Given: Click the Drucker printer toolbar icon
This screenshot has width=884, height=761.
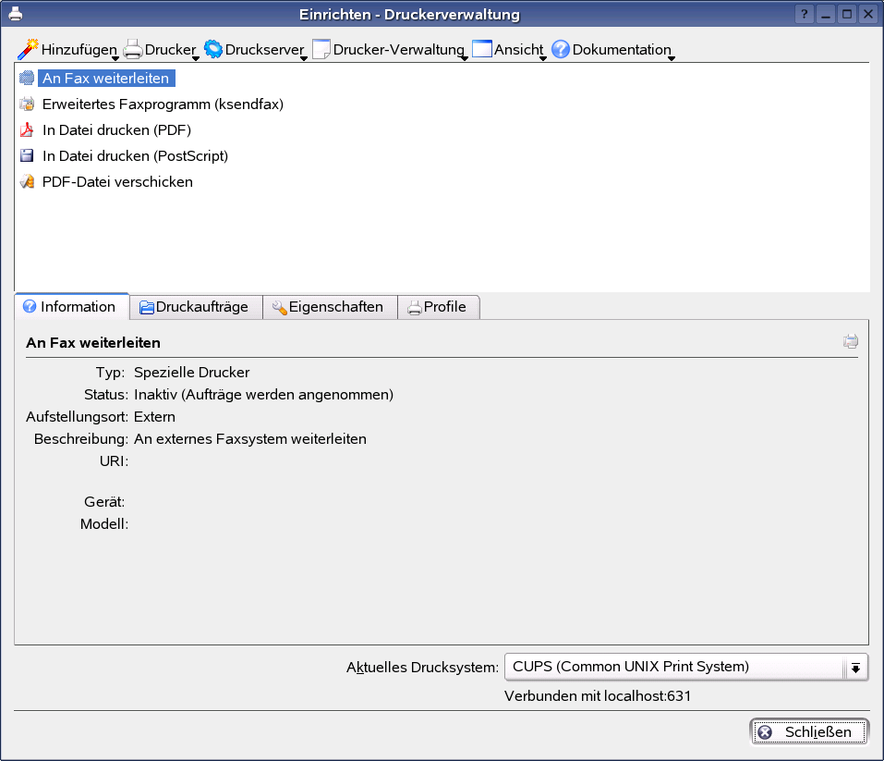Looking at the screenshot, I should coord(133,49).
